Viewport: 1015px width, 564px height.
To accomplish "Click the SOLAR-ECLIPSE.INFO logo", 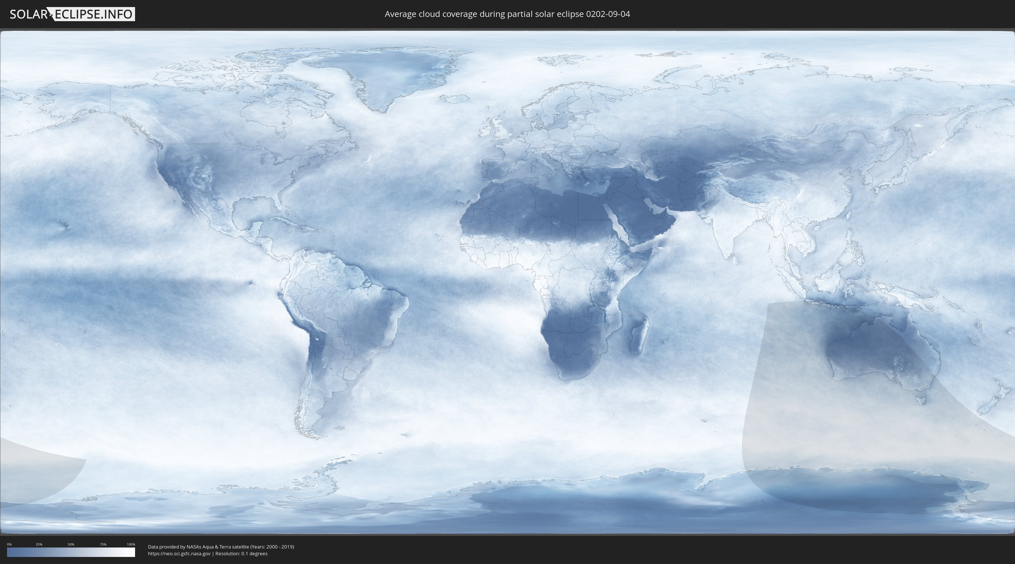I will [72, 14].
